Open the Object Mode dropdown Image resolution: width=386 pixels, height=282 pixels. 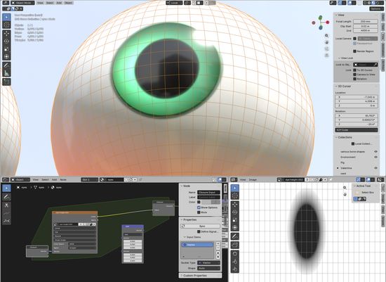22,3
